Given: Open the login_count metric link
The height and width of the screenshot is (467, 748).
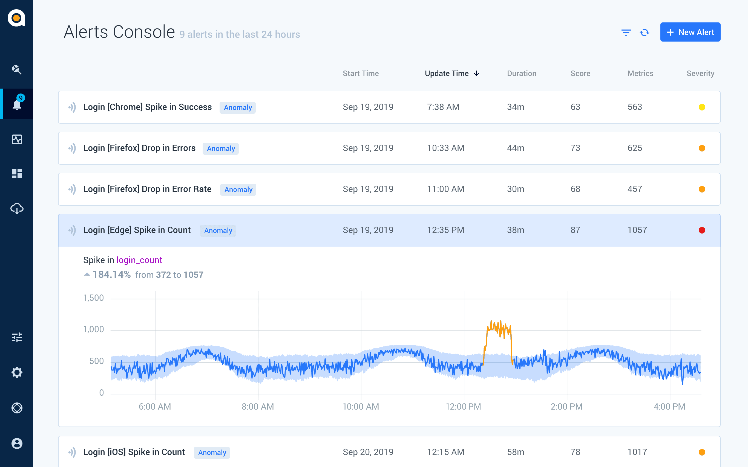Looking at the screenshot, I should click(x=139, y=260).
